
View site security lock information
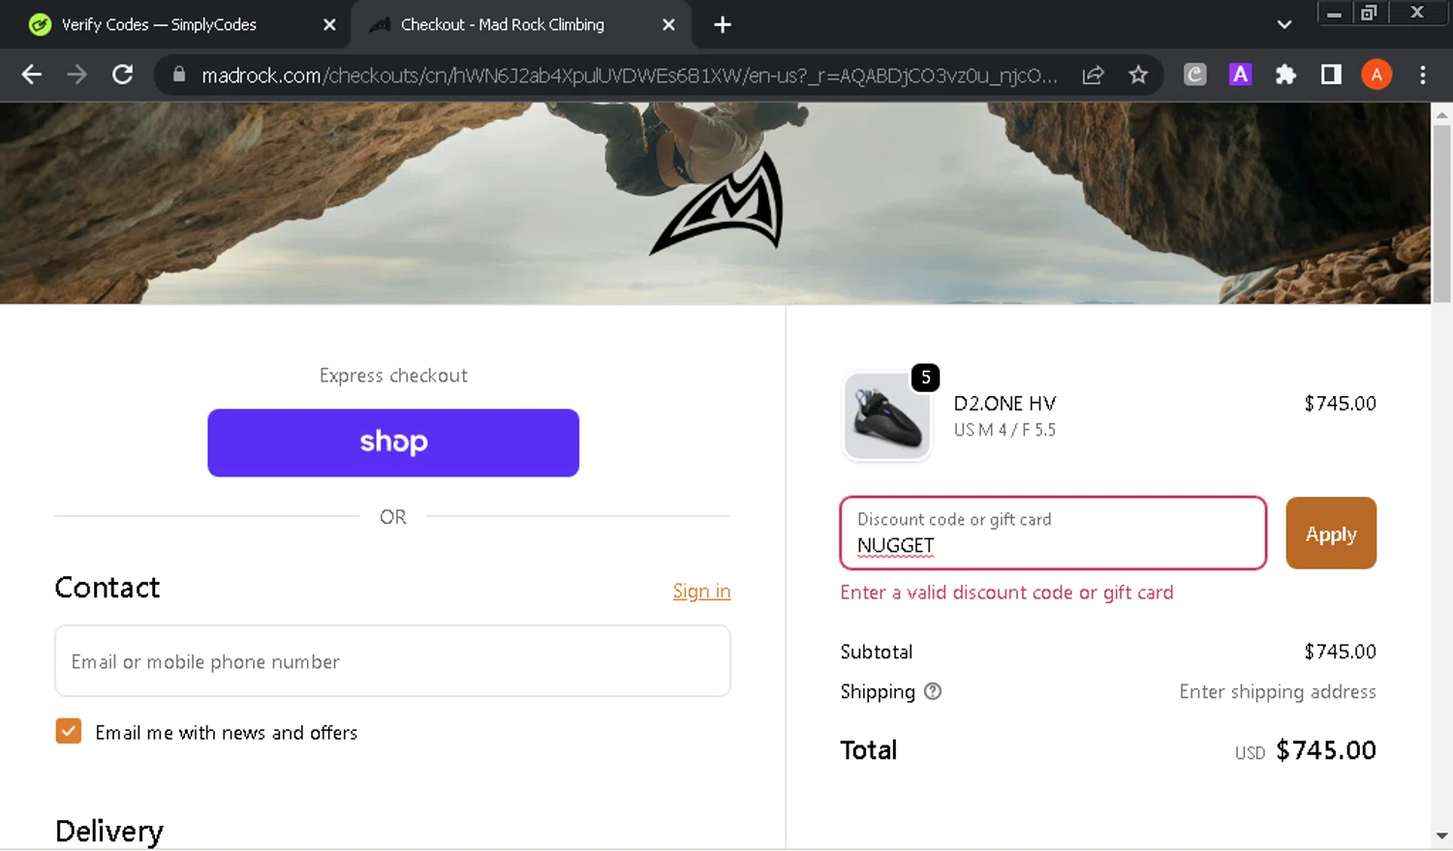pos(178,75)
